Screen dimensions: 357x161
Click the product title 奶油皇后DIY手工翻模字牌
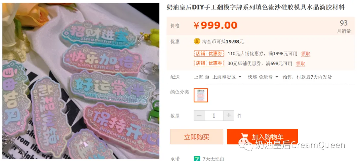pyautogui.click(x=256, y=8)
